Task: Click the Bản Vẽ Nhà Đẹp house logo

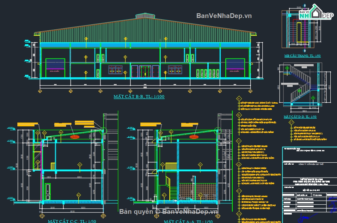Action: 316,14
